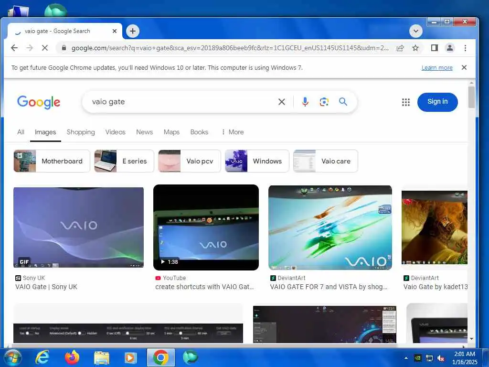Switch to the Shopping tab
This screenshot has height=367, width=489.
tap(81, 132)
